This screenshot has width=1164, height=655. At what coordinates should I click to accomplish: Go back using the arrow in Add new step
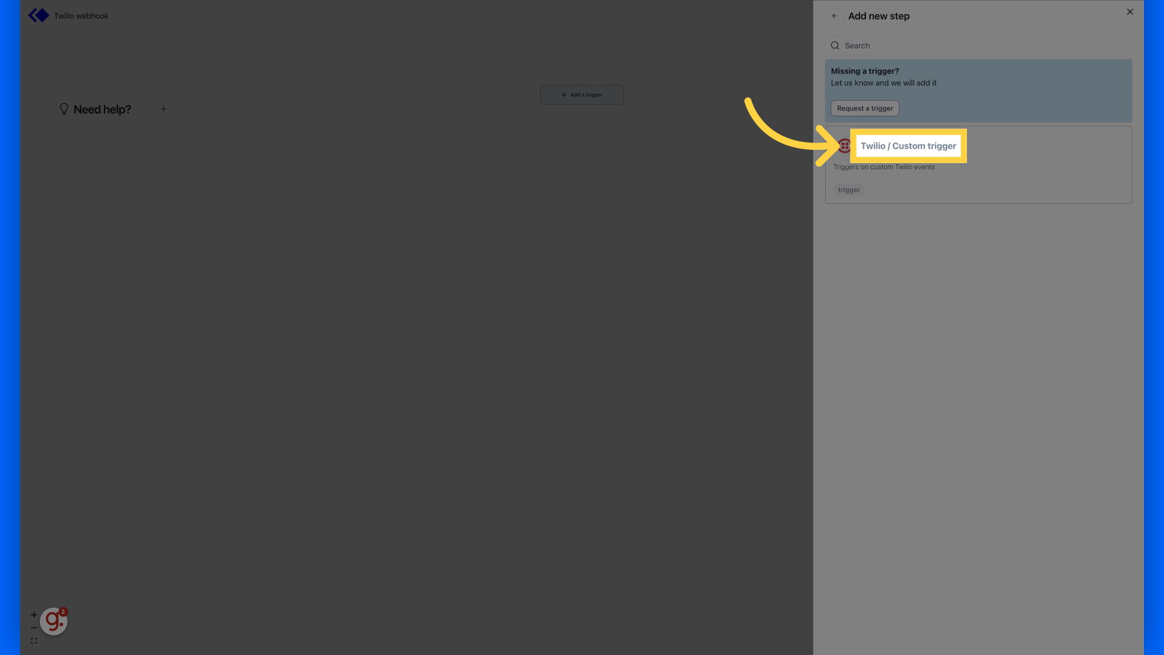point(834,16)
